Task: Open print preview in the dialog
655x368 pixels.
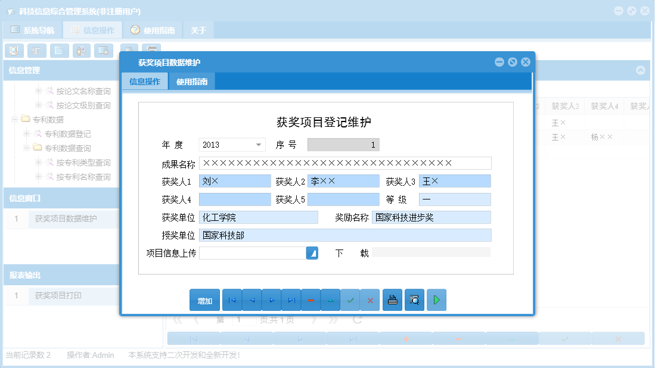Action: (x=414, y=300)
